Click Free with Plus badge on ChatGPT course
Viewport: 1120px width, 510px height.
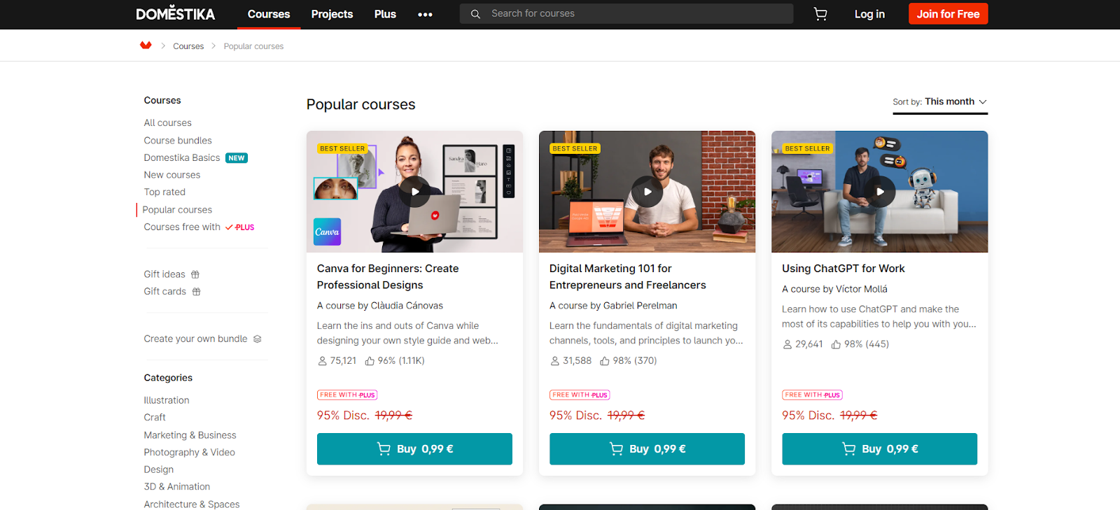click(x=812, y=395)
